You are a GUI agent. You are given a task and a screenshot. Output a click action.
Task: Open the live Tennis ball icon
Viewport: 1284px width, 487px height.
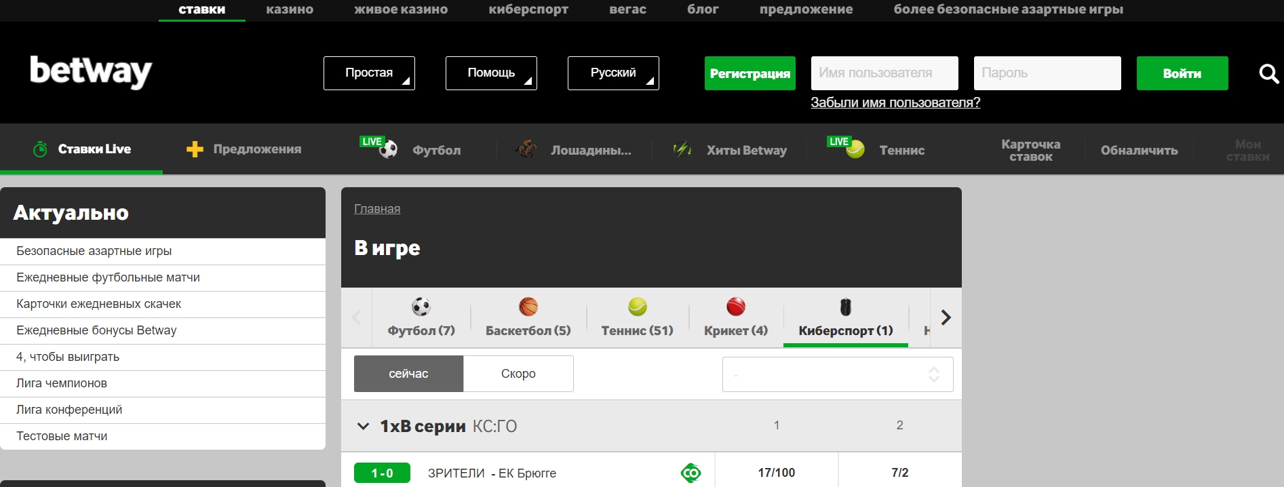(x=855, y=149)
